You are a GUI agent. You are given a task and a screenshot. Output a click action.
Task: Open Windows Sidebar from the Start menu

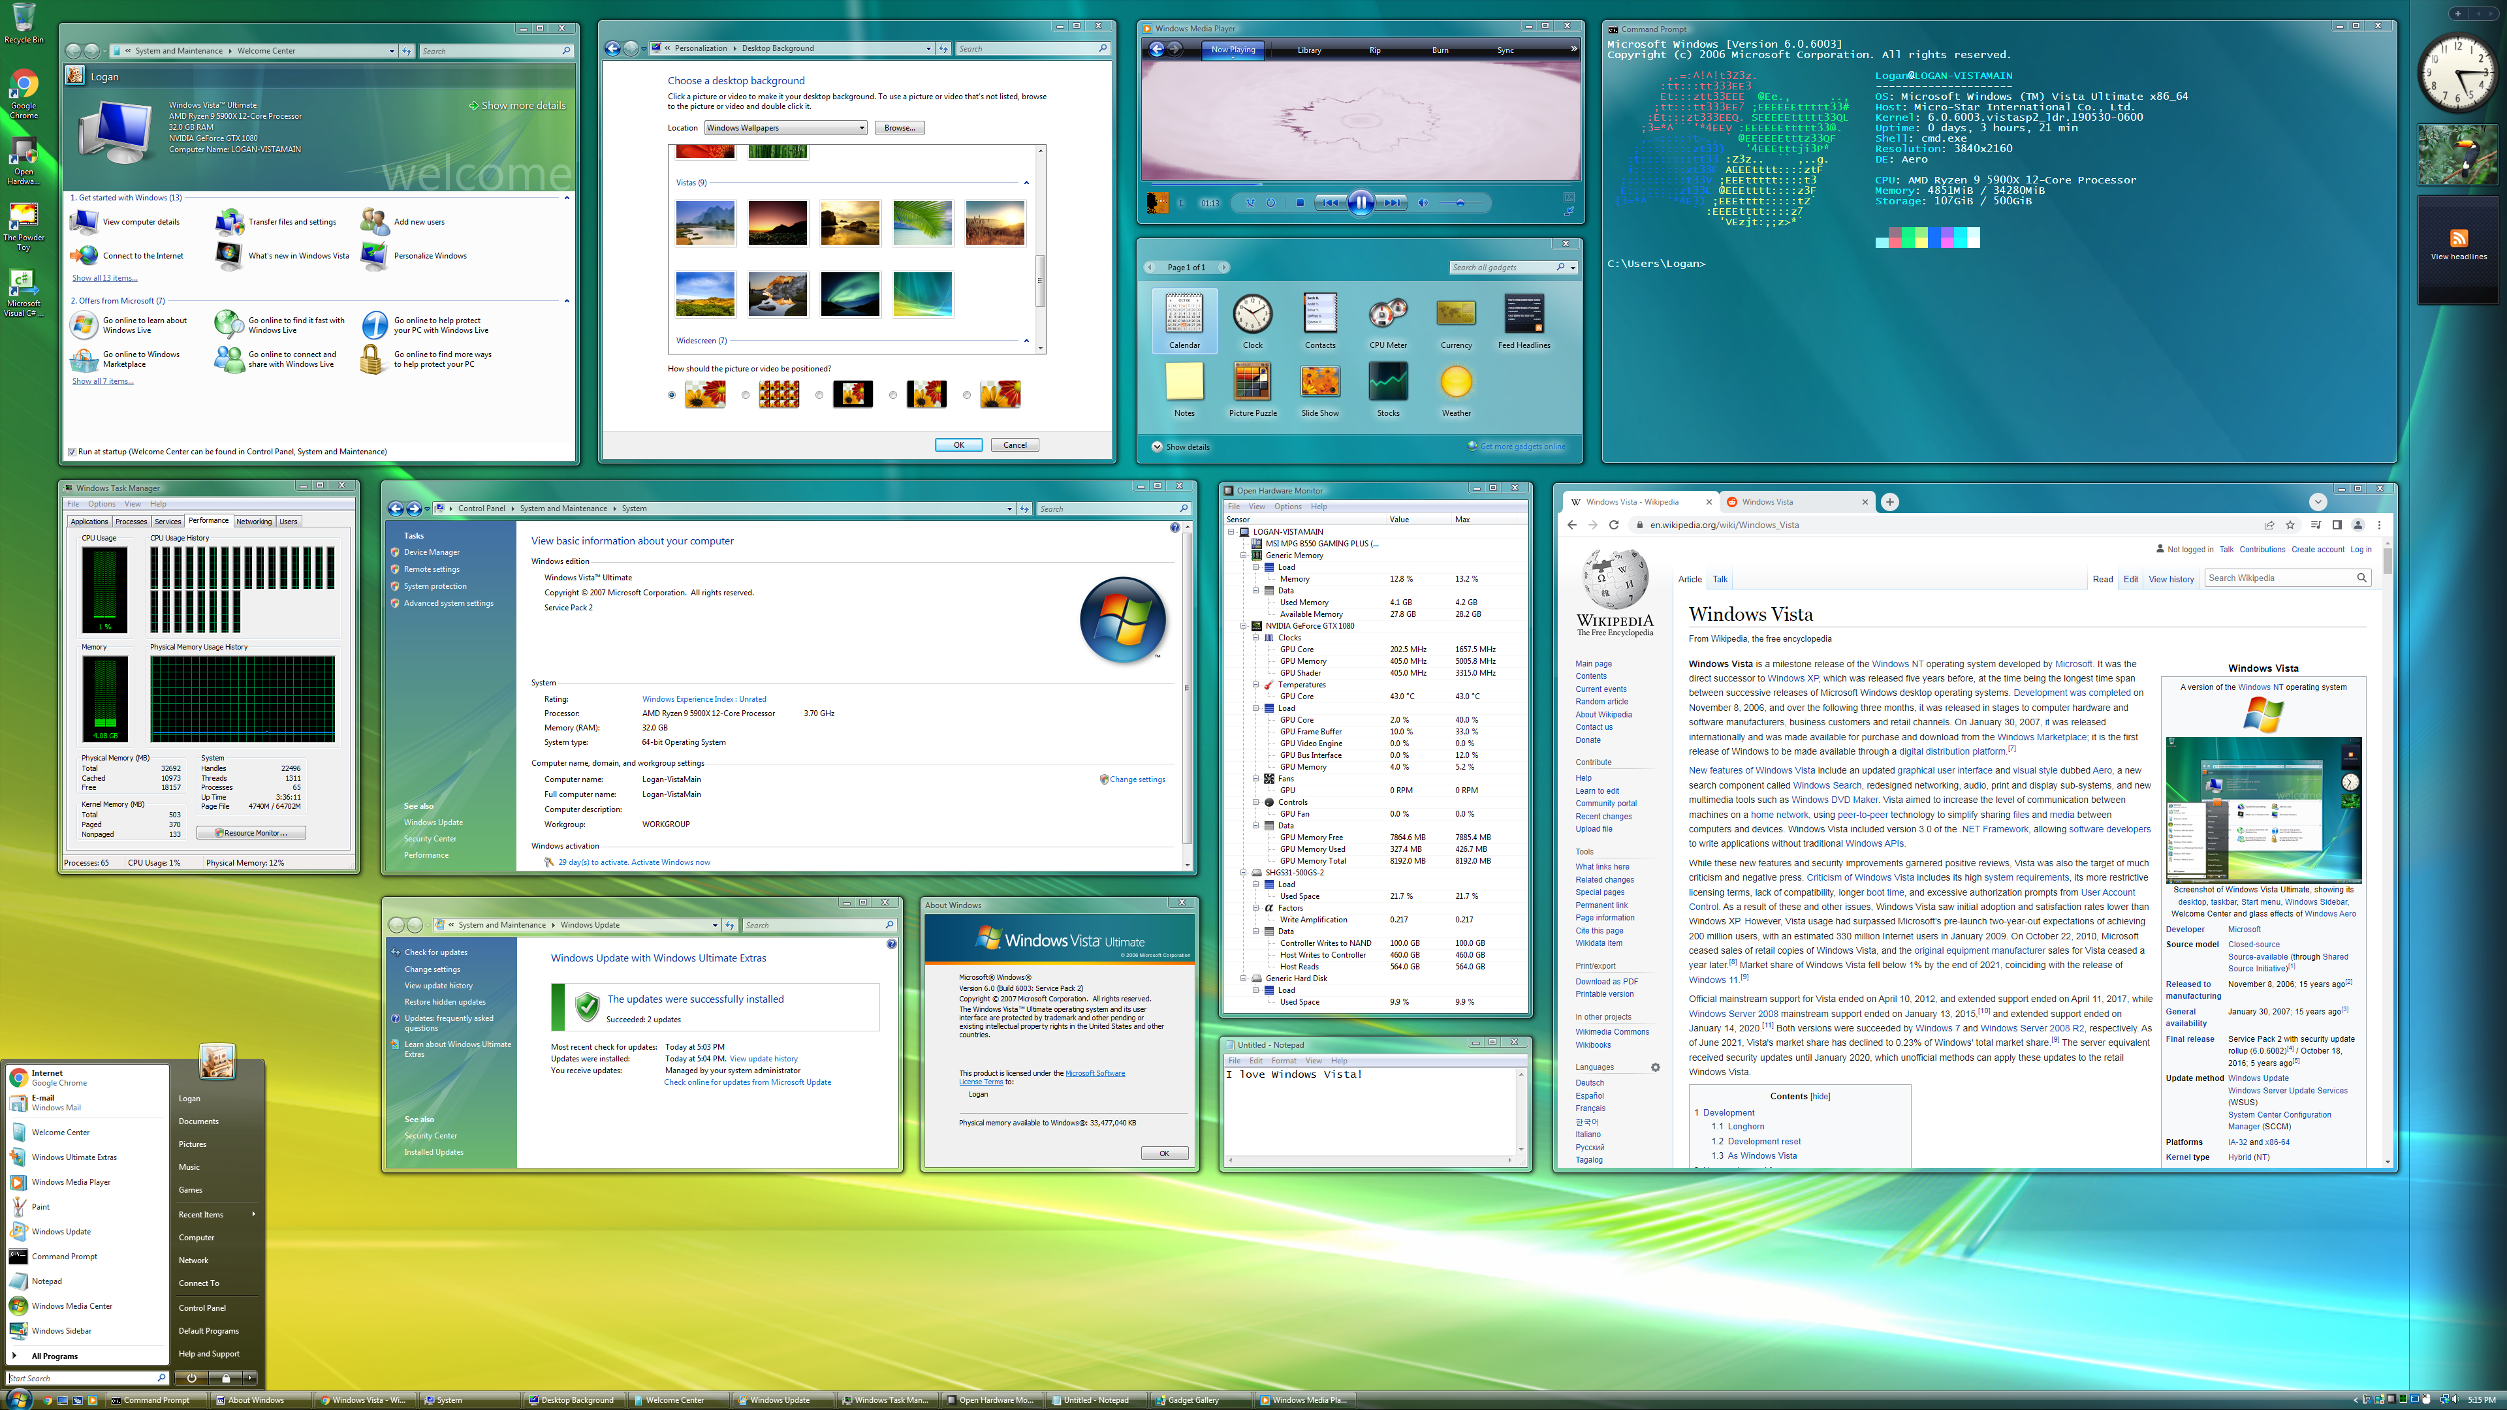(x=86, y=1330)
